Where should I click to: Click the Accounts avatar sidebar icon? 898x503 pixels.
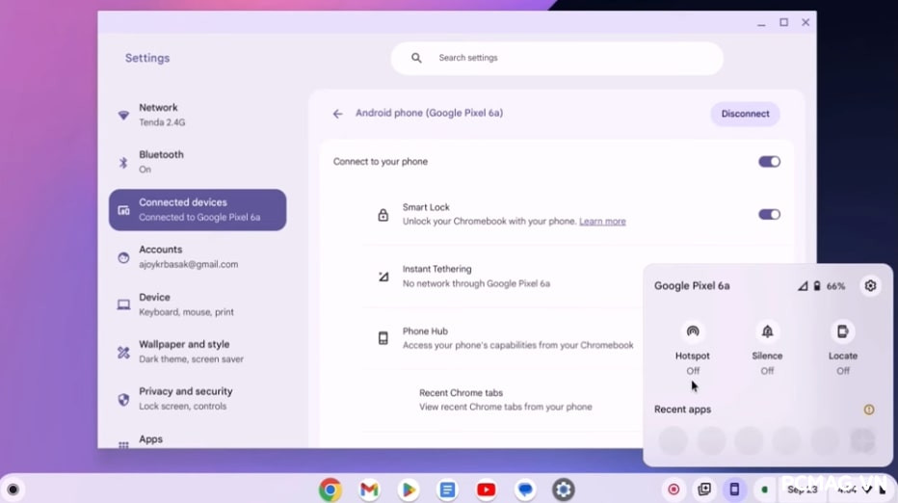[x=123, y=258]
